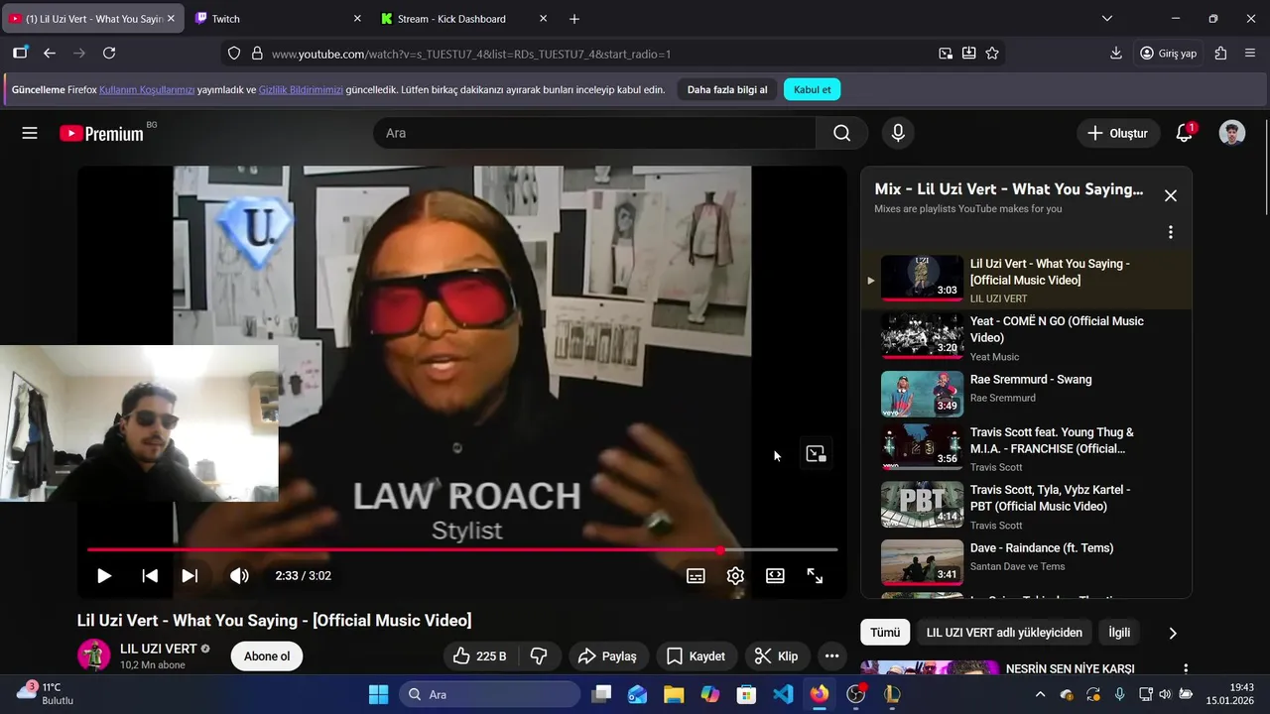Close the Mix playlist panel
This screenshot has height=714, width=1270.
1170,195
